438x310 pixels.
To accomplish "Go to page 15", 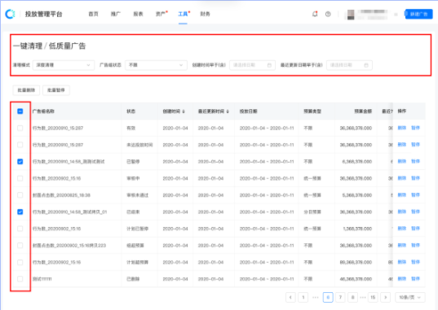I will tap(373, 298).
